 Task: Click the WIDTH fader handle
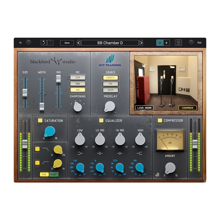42,107
